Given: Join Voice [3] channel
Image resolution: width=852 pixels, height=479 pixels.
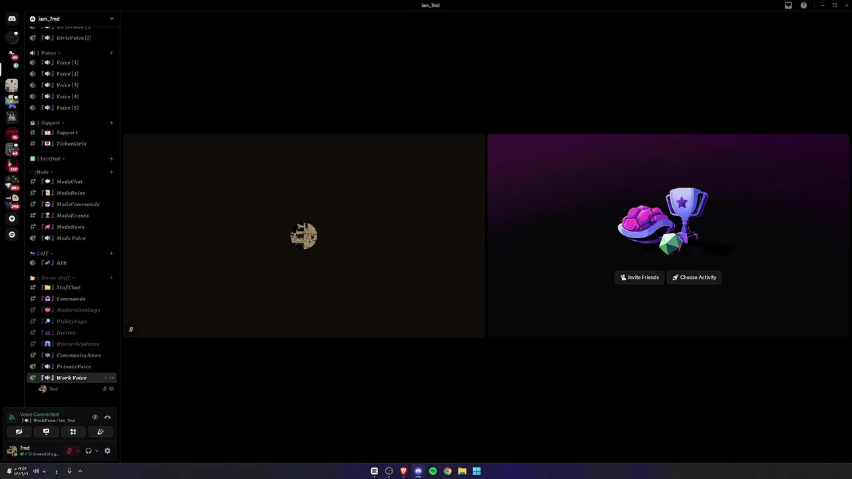Looking at the screenshot, I should click(72, 85).
